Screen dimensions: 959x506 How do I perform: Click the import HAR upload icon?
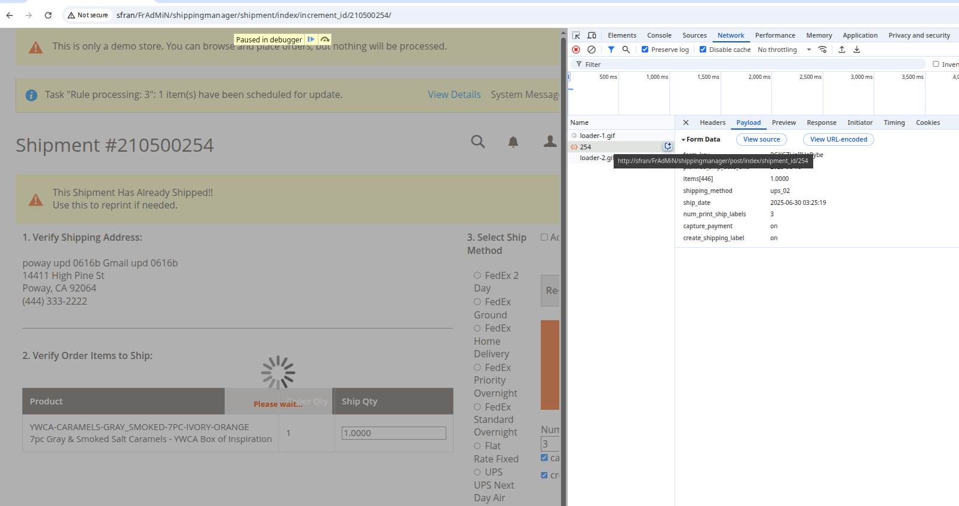[842, 50]
